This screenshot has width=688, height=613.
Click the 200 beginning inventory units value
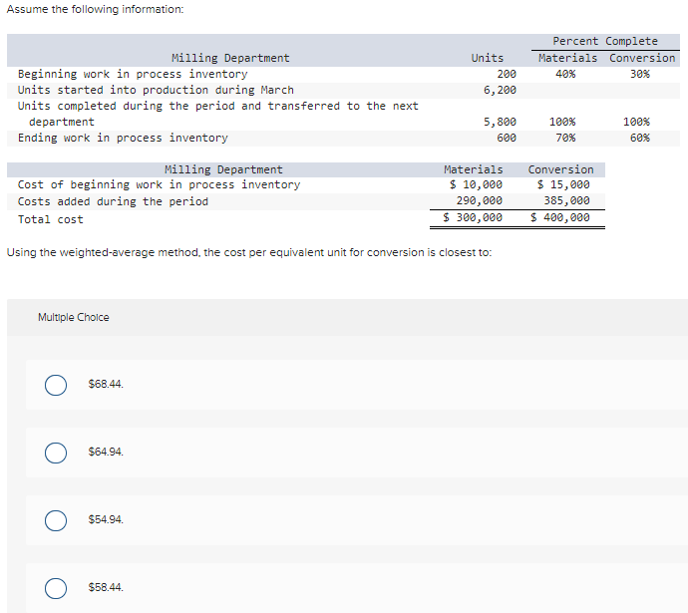[507, 74]
